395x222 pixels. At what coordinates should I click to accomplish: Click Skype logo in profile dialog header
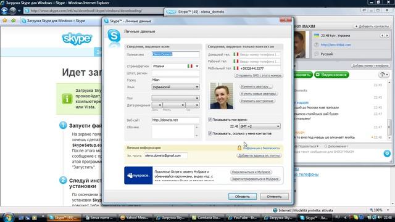(x=114, y=36)
